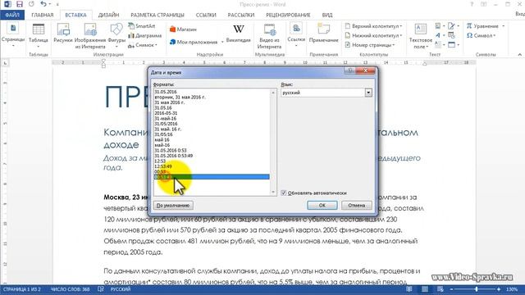Viewport: 525px width, 295px height.
Task: Click the Word Help question mark
Action: [x=472, y=4]
